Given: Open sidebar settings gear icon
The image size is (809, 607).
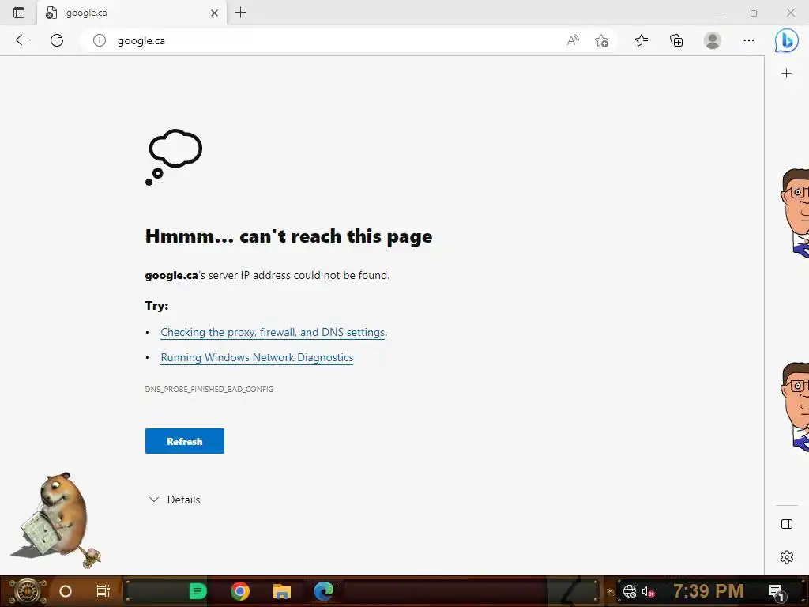Looking at the screenshot, I should tap(787, 557).
